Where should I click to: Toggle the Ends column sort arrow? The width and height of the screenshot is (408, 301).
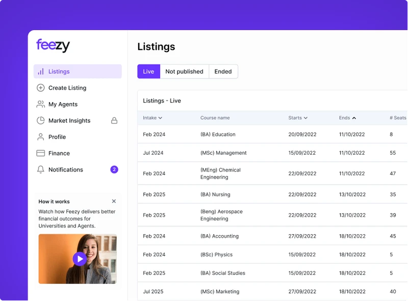pos(354,118)
